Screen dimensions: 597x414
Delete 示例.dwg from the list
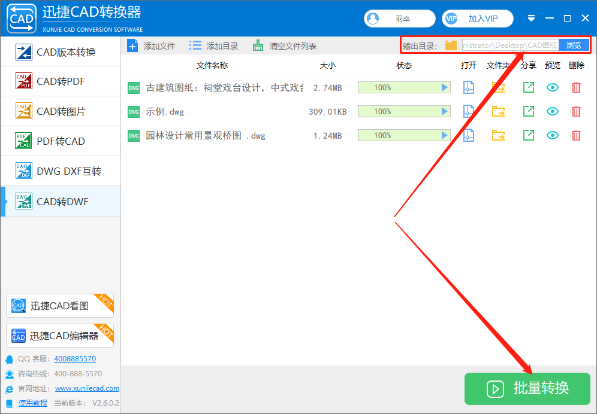577,111
